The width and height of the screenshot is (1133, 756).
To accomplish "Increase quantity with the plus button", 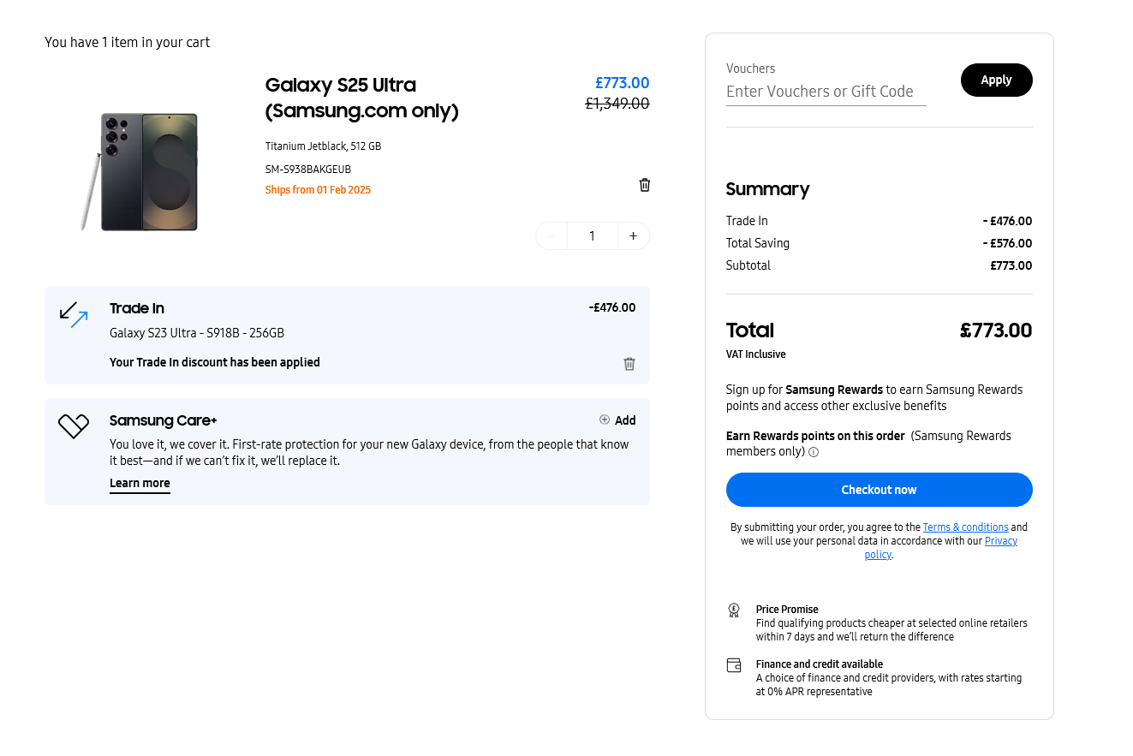I will 633,236.
